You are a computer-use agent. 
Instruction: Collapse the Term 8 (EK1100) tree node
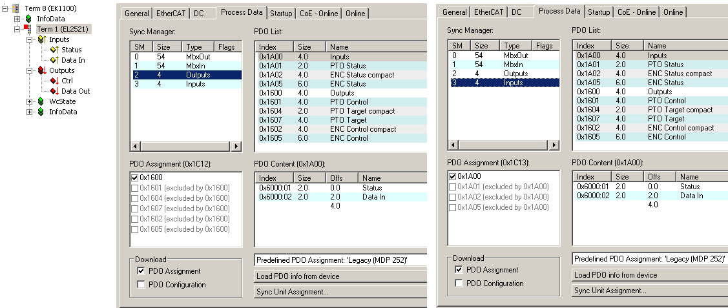coord(5,8)
